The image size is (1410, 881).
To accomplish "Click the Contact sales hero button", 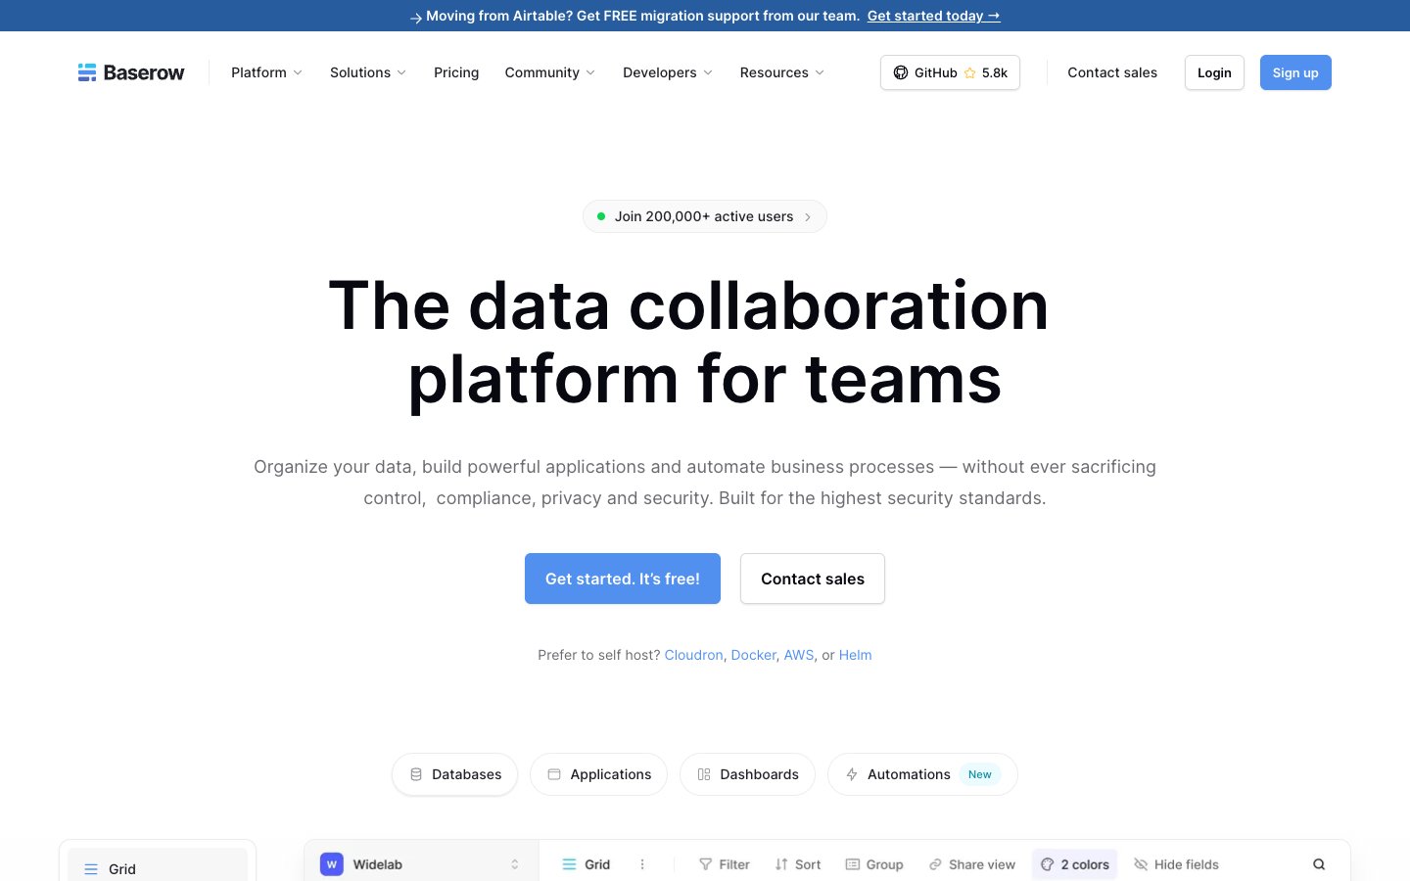I will 813,579.
